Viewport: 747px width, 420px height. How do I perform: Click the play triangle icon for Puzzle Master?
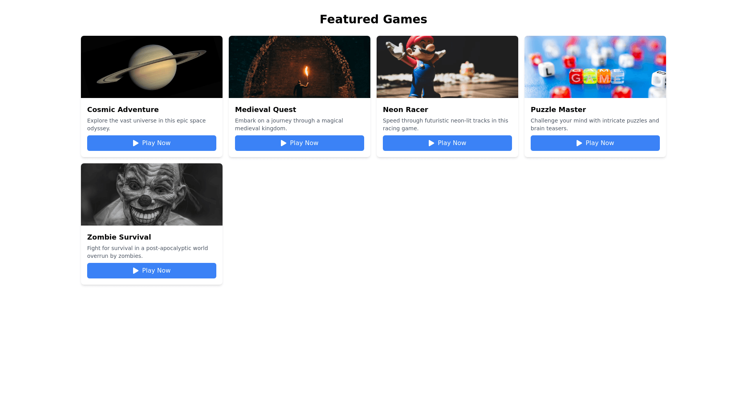click(579, 143)
